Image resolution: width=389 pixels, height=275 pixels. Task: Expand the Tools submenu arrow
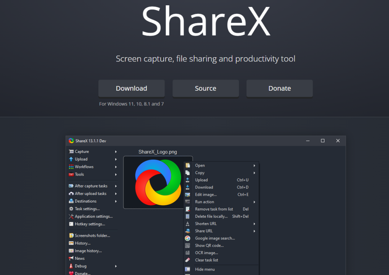point(116,174)
